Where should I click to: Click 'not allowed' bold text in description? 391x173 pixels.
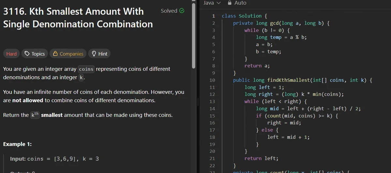28,101
